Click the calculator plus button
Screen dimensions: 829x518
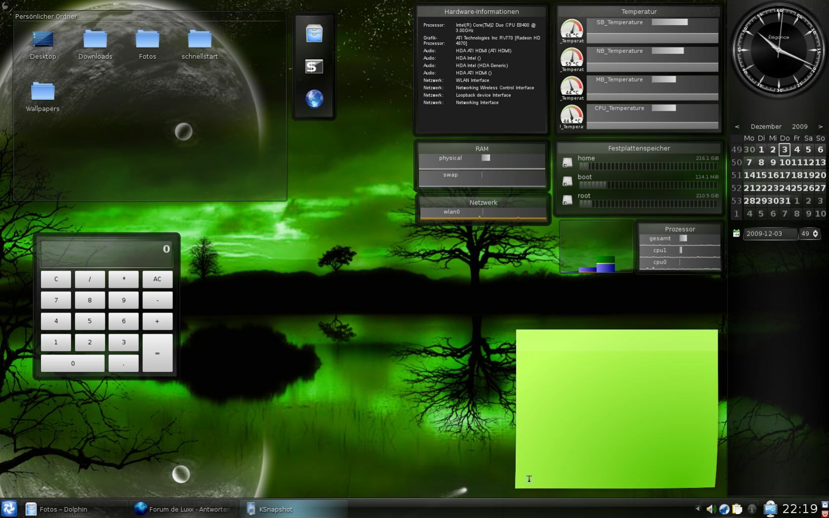[157, 321]
